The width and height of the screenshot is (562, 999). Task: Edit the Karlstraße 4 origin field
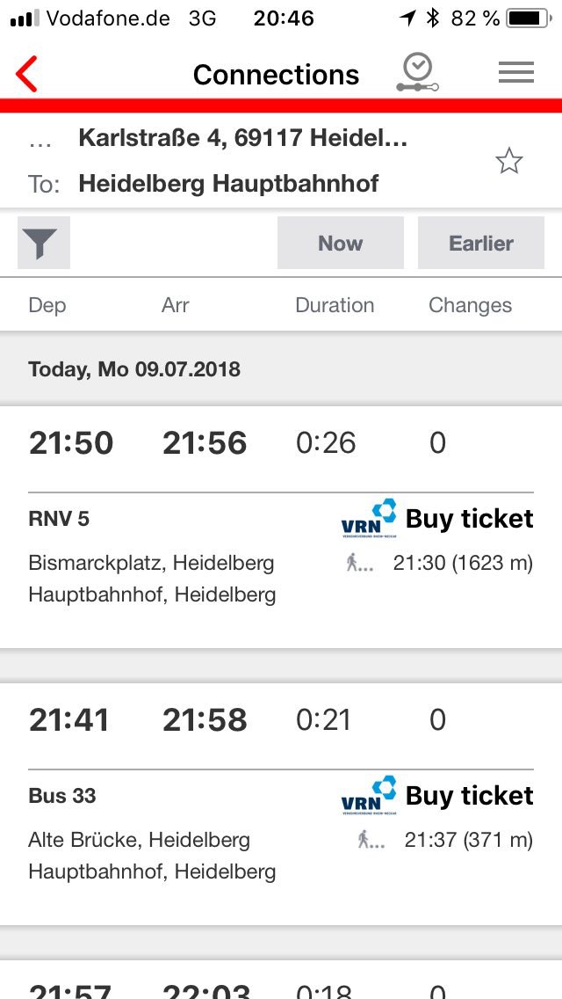[x=242, y=138]
